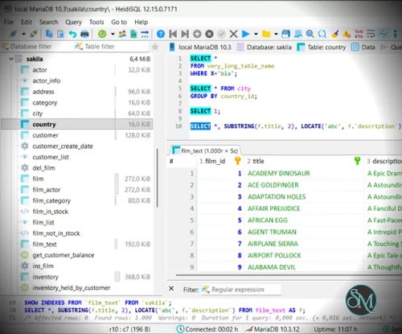Select film_text table in tree
402x334 pixels.
(44, 244)
